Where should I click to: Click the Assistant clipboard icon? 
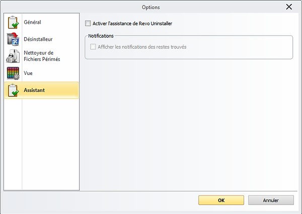pos(13,90)
